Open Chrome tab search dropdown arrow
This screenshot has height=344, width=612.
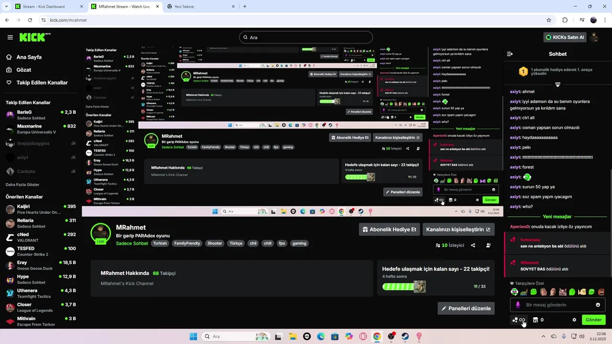point(5,7)
